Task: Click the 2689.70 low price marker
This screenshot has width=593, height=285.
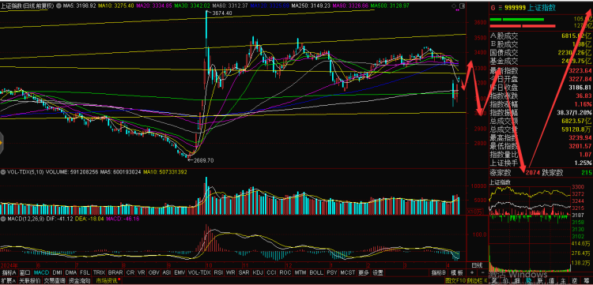Action: point(203,160)
